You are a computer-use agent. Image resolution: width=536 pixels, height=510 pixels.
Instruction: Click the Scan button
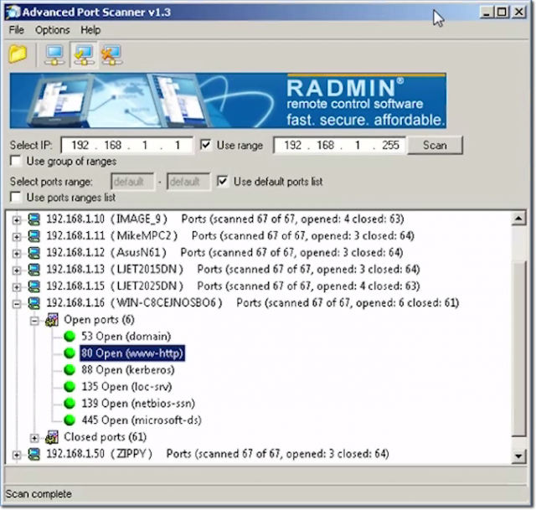point(435,145)
